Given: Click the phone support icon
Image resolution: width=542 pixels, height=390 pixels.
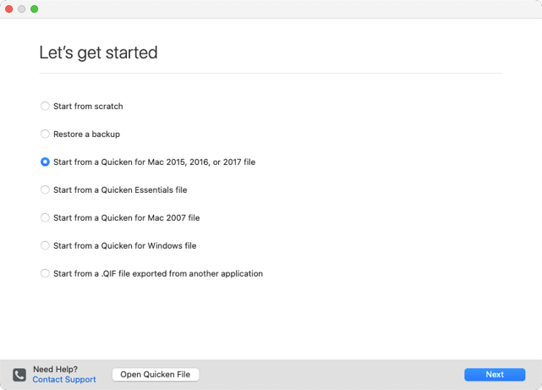Looking at the screenshot, I should pyautogui.click(x=19, y=375).
